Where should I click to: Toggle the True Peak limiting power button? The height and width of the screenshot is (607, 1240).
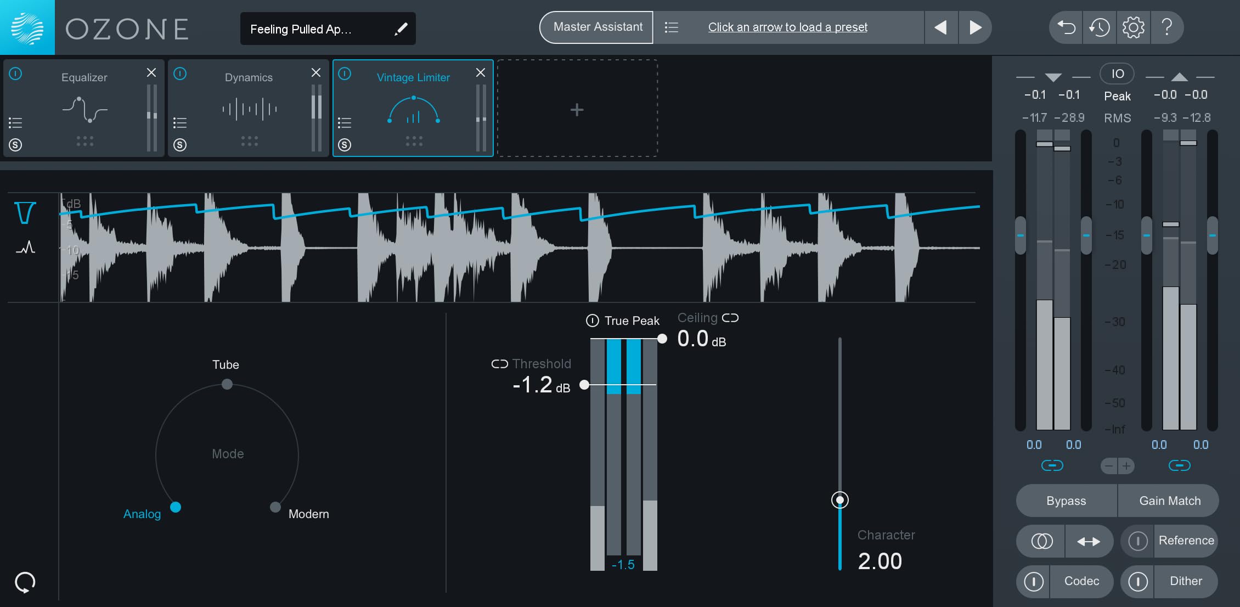point(593,321)
